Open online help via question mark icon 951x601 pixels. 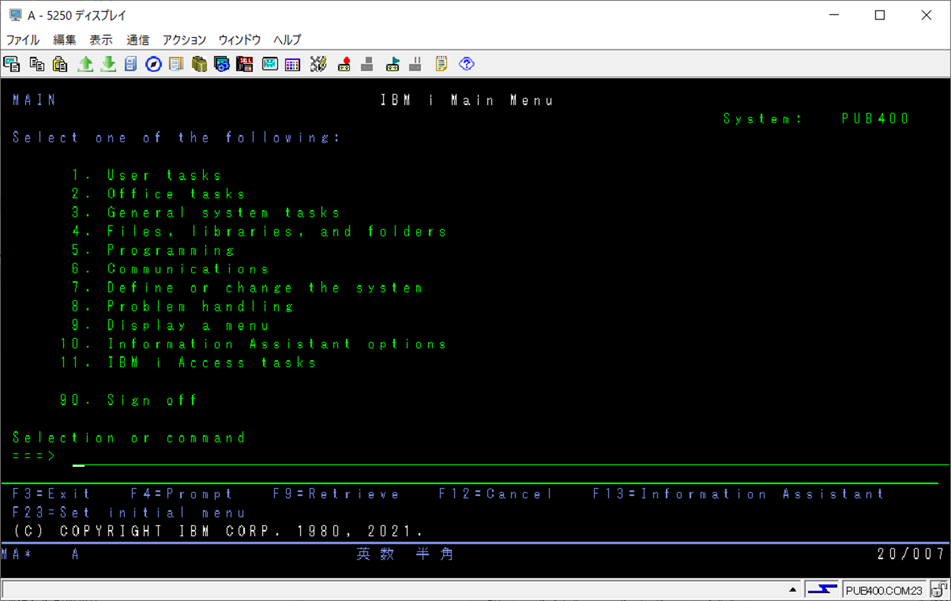pos(467,64)
